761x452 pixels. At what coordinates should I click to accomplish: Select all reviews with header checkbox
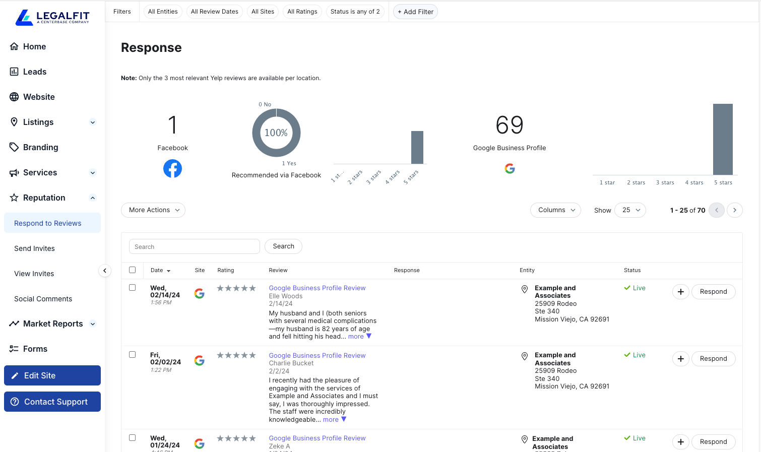point(133,270)
